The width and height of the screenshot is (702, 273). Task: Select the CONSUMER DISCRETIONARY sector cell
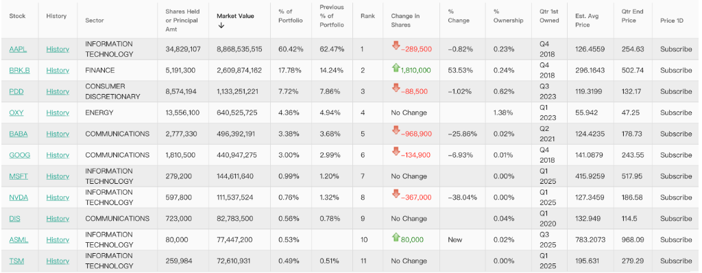coord(113,91)
